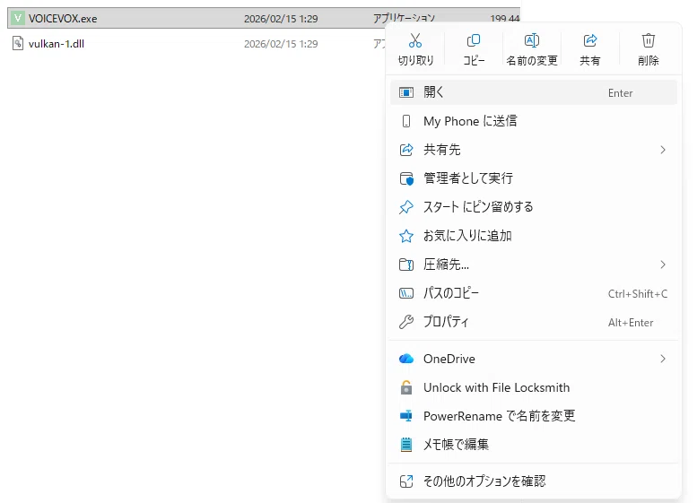The width and height of the screenshot is (697, 503).
Task: Expand the 共有先 submenu chevron
Action: (x=663, y=150)
